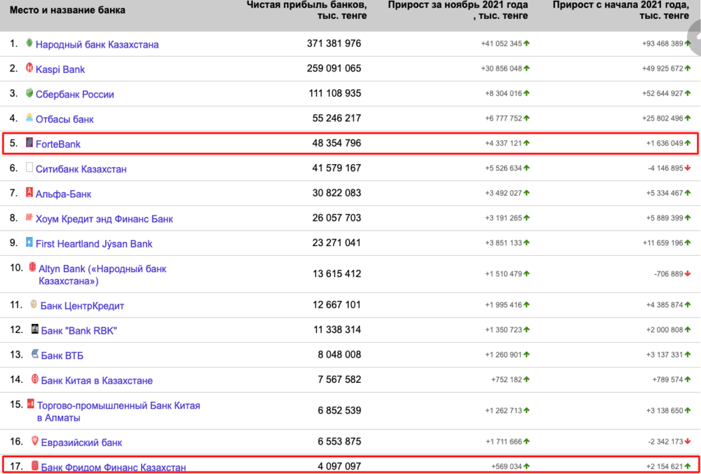Image resolution: width=701 pixels, height=474 pixels.
Task: Click the Хоум Кредит энд Финанс Банк logo
Action: pyautogui.click(x=29, y=217)
